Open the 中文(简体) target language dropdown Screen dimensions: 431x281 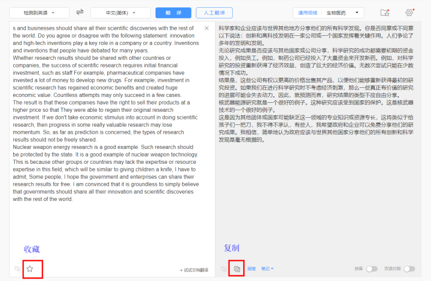pyautogui.click(x=120, y=13)
